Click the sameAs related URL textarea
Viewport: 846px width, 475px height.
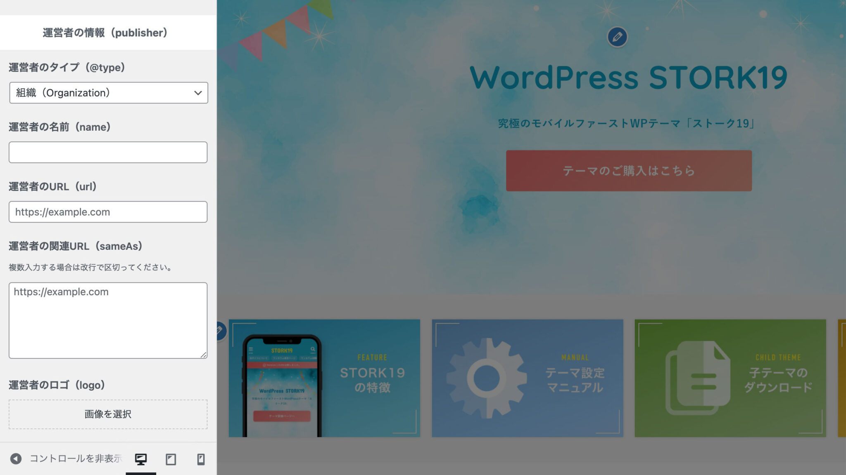tap(108, 320)
